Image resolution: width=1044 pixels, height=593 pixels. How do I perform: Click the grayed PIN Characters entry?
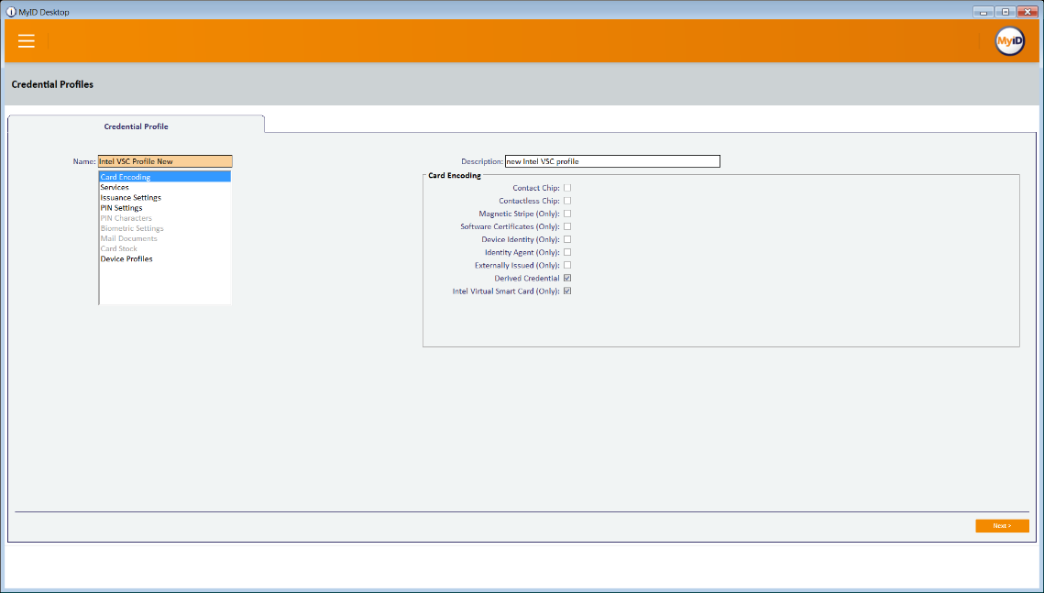point(165,218)
